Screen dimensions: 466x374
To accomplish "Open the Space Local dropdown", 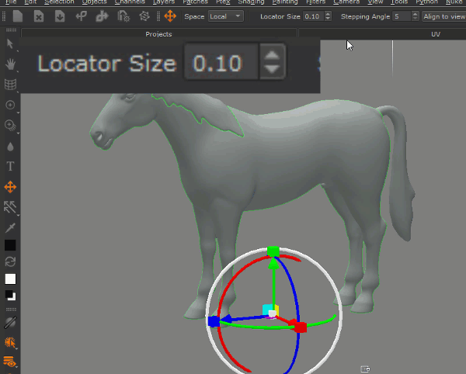I will pos(226,16).
